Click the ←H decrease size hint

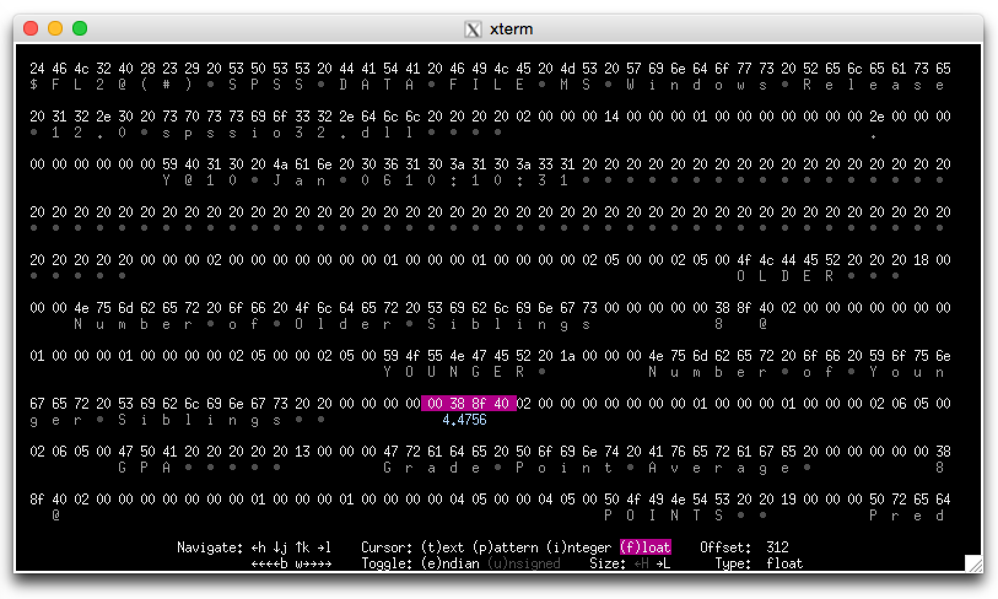(x=641, y=563)
